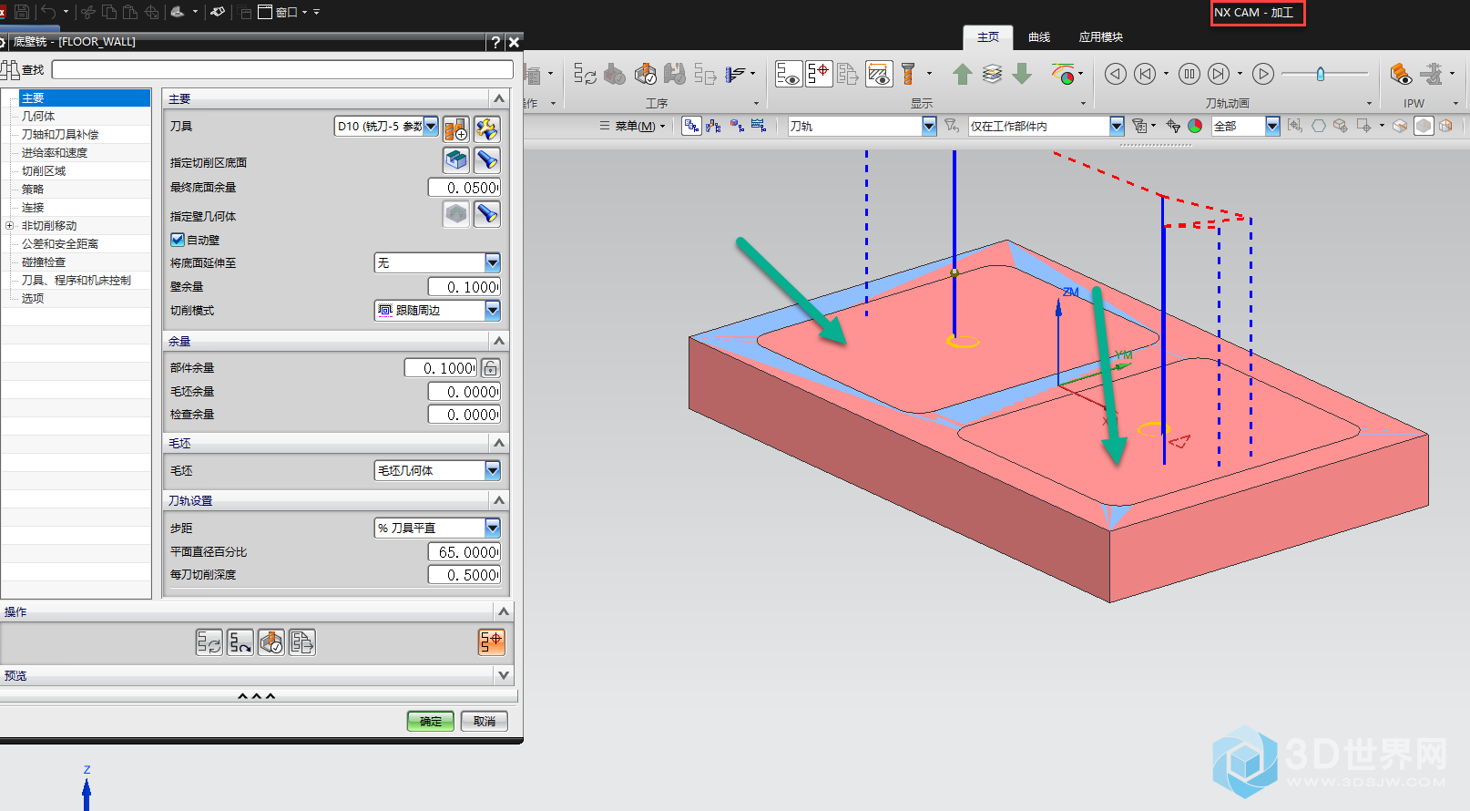Display wall geometry with the flashlight icon
This screenshot has width=1470, height=811.
tap(487, 214)
